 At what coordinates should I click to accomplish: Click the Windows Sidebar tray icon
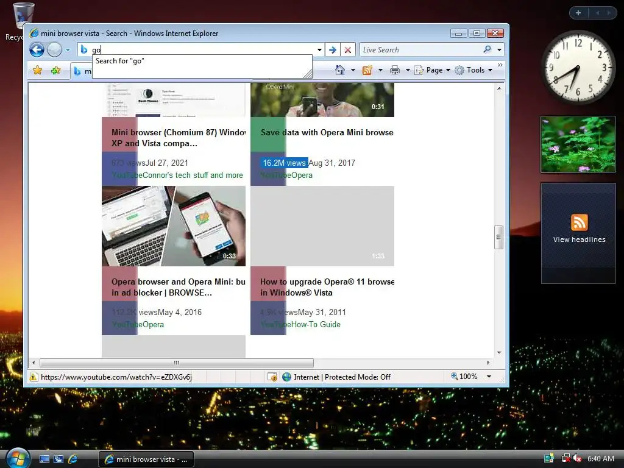(x=549, y=459)
